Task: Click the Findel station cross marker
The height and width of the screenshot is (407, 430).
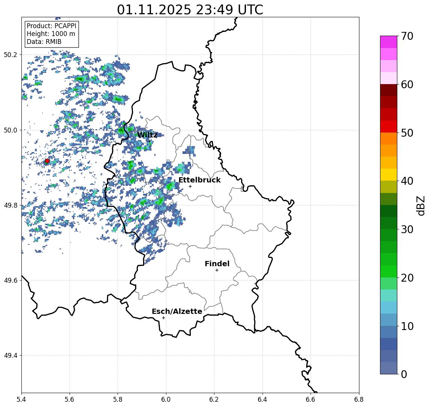Action: 217,270
